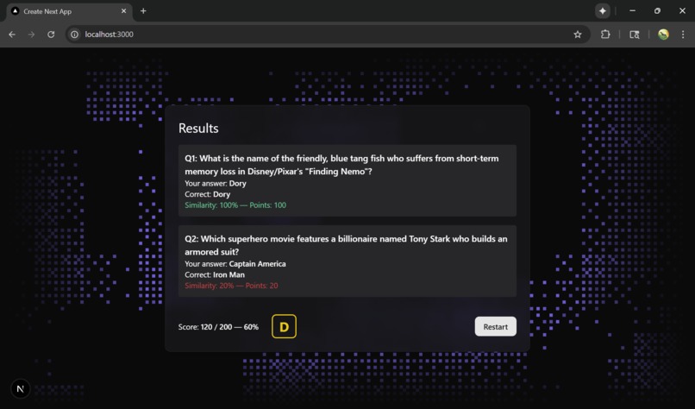Image resolution: width=695 pixels, height=409 pixels.
Task: Click 'Similarity: 20% — Points: 20' text
Action: click(231, 286)
